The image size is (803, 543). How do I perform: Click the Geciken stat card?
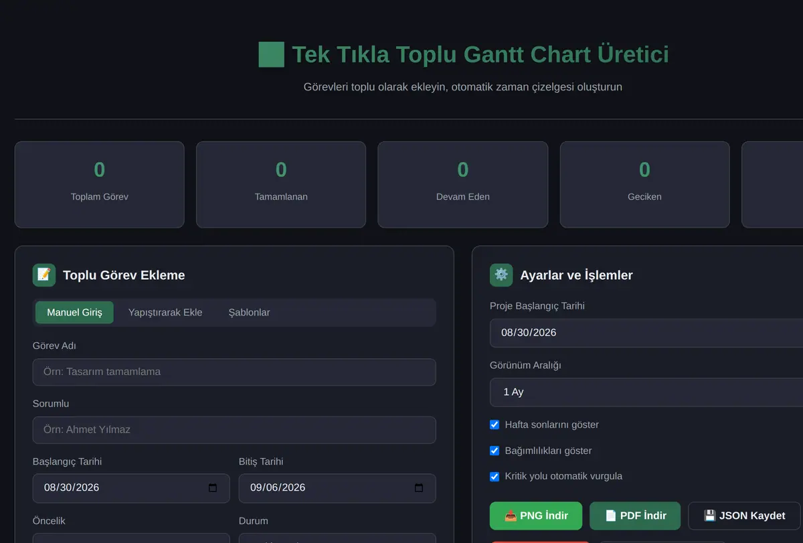pos(644,184)
